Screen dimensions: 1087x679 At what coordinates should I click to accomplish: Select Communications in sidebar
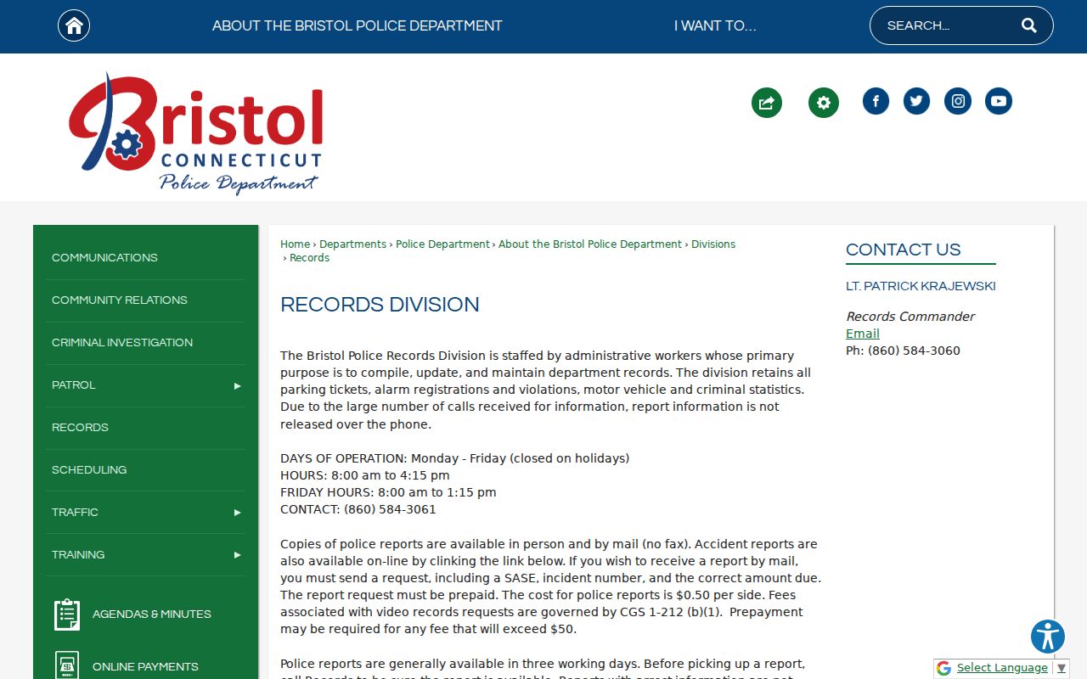point(104,258)
